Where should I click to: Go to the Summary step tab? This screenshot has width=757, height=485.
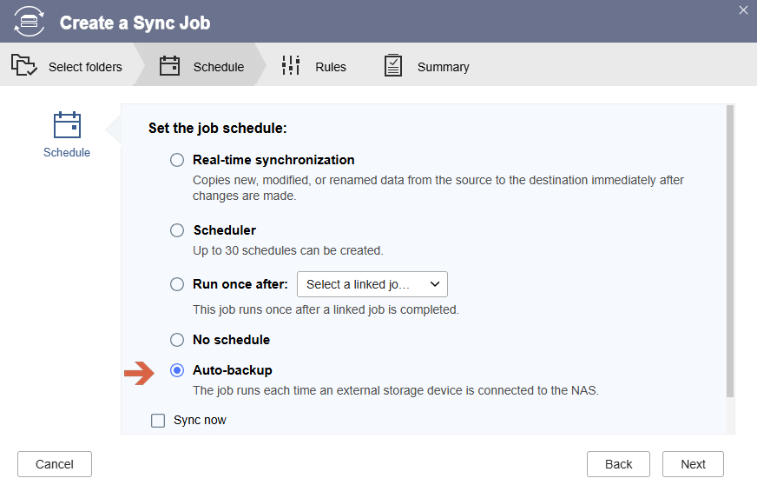[x=443, y=67]
